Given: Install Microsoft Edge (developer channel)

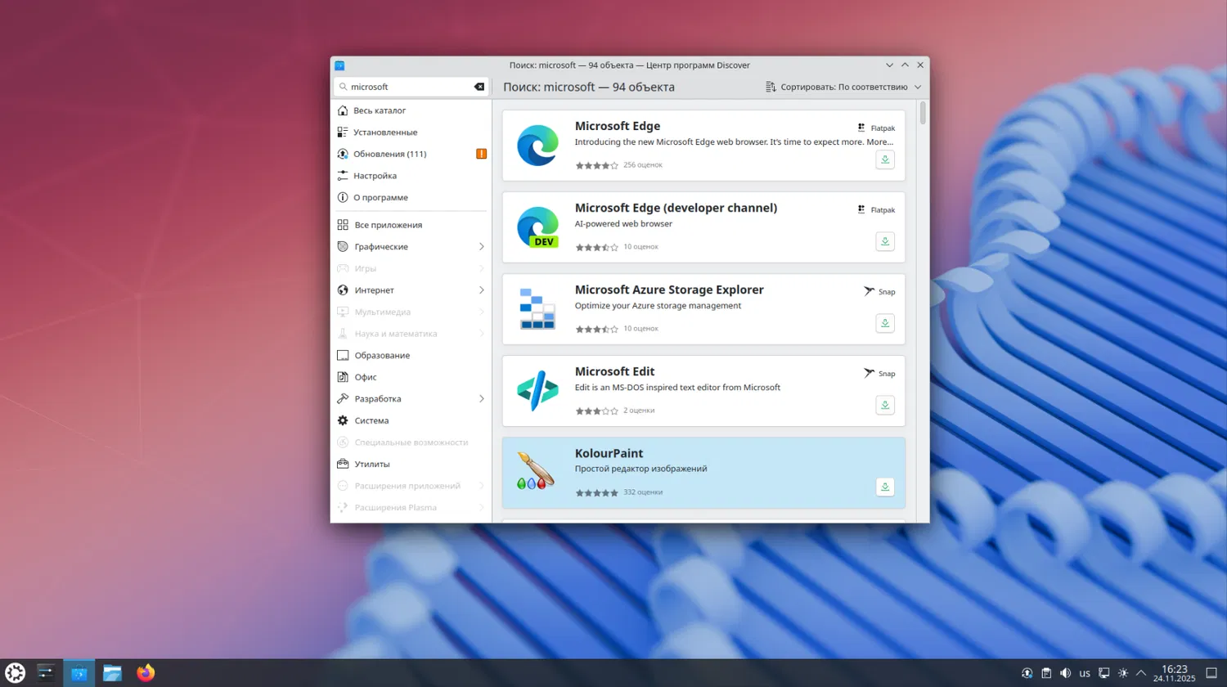Looking at the screenshot, I should (885, 242).
